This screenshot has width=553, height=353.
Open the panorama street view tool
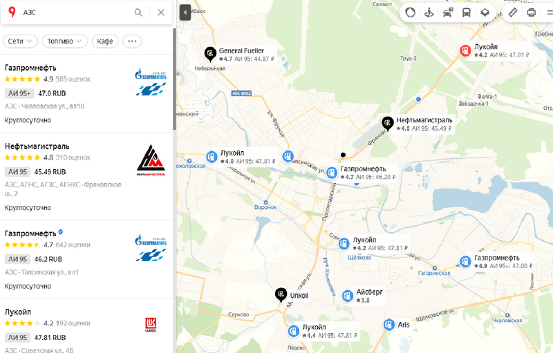point(429,12)
